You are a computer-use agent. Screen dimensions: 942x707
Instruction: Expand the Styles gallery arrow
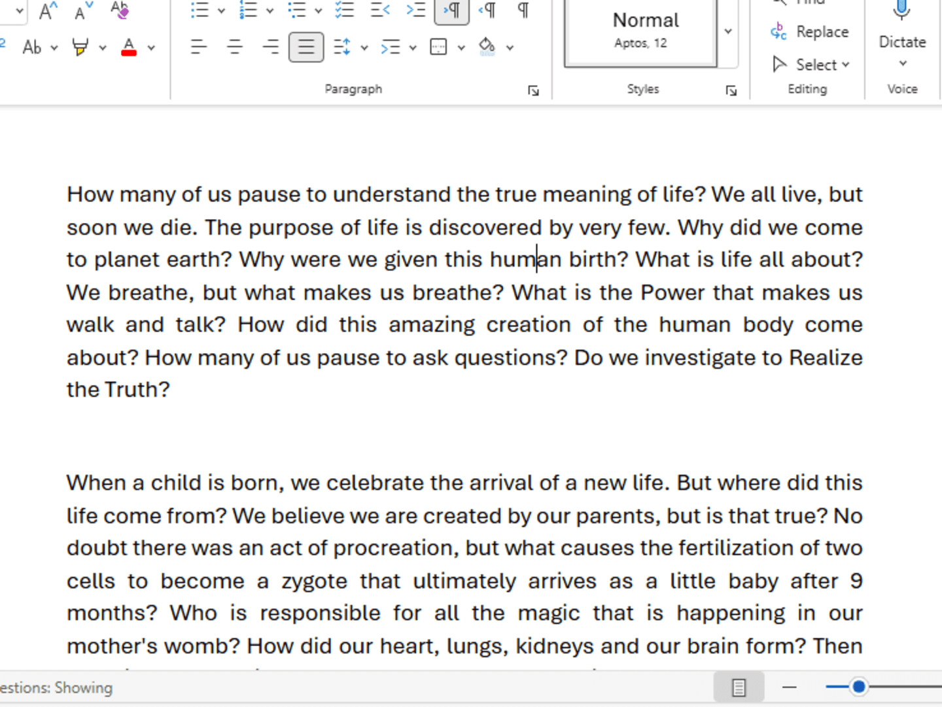728,31
